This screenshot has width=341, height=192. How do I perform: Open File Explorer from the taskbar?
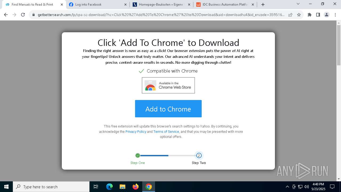point(122,187)
